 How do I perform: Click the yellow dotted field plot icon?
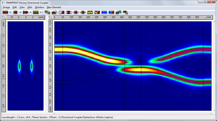(90, 12)
